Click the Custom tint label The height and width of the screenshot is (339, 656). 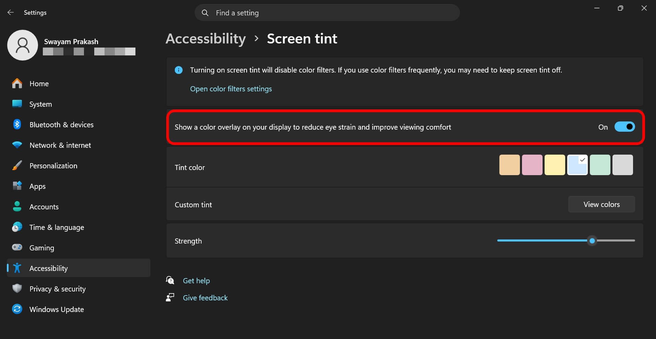click(193, 205)
